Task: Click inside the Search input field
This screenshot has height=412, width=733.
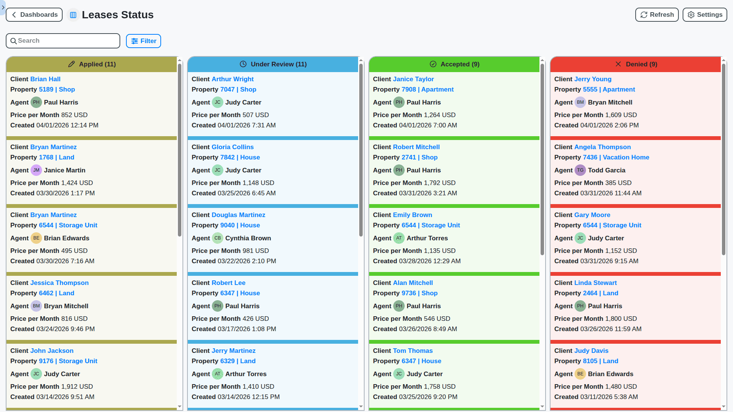Action: click(63, 40)
